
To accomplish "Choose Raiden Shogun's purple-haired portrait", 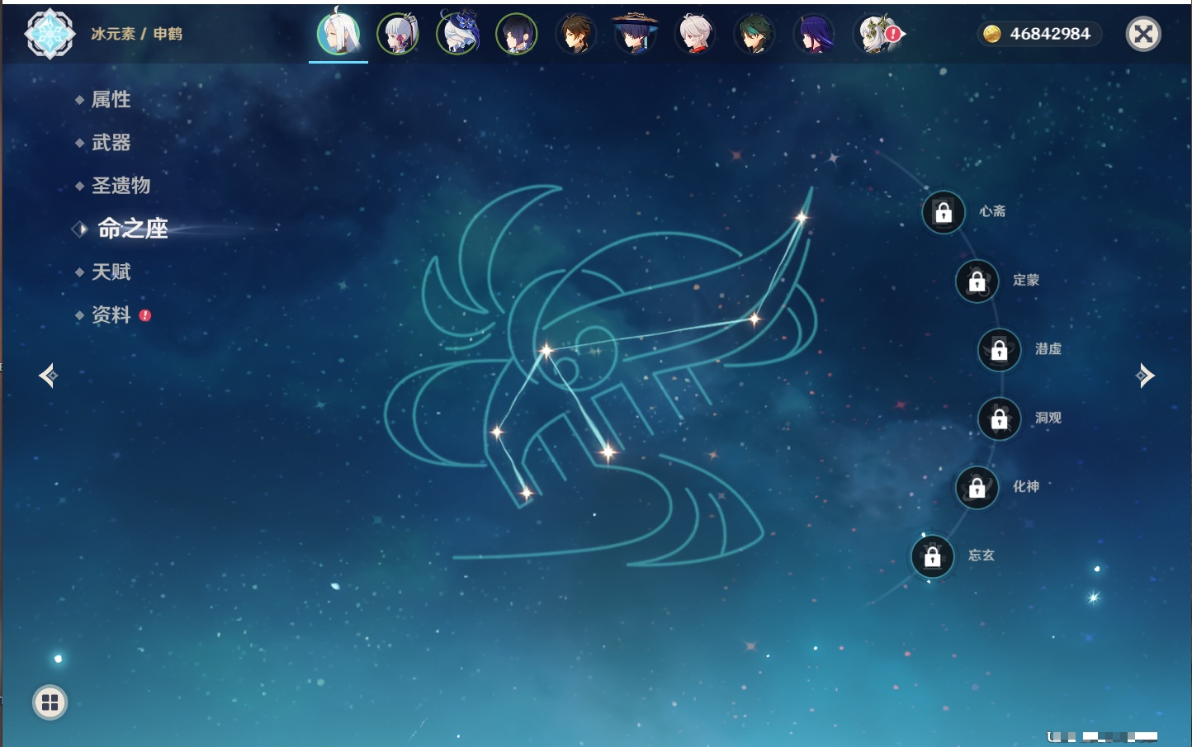I will point(814,35).
